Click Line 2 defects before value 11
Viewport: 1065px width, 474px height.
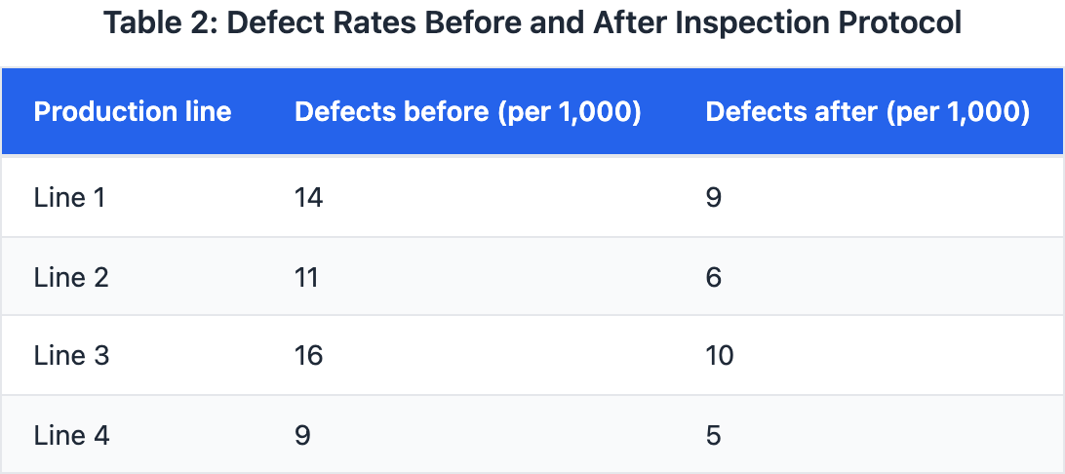[x=306, y=278]
